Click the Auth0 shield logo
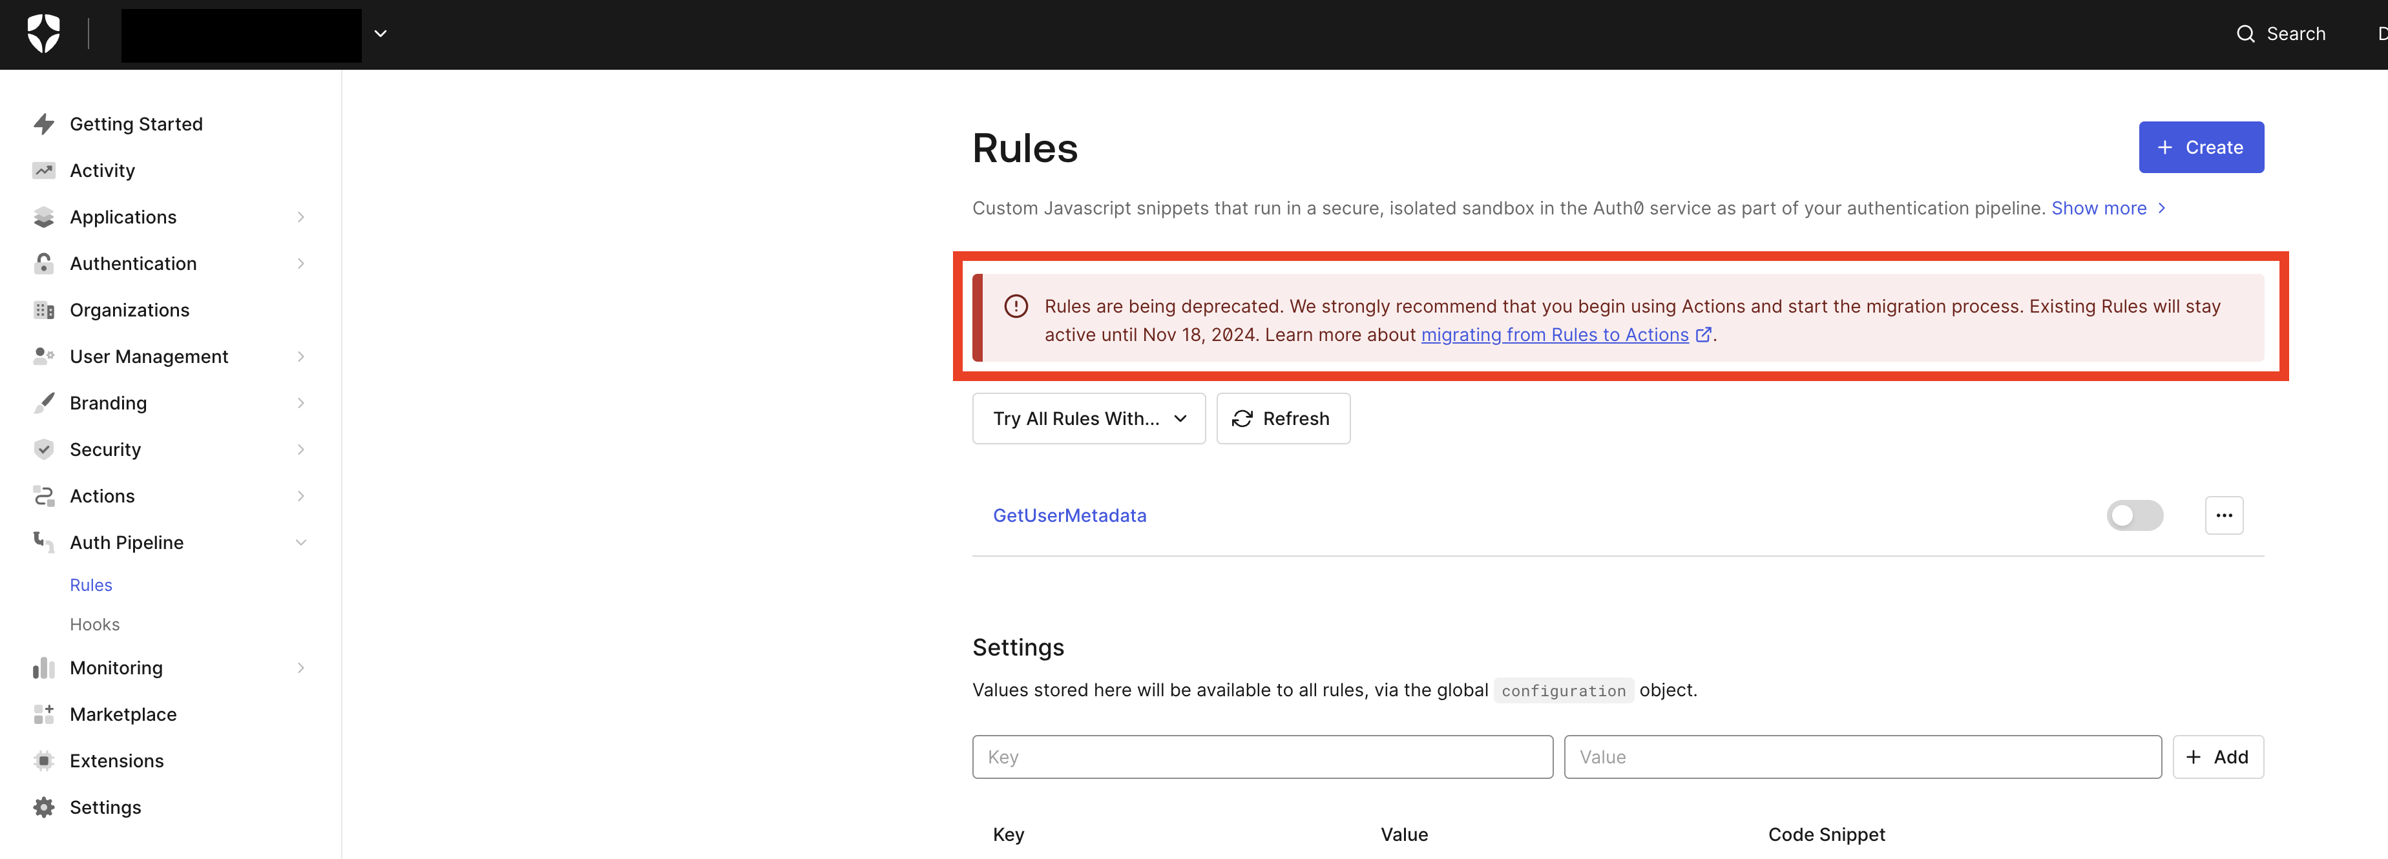Screen dimensions: 2388x859 [43, 34]
